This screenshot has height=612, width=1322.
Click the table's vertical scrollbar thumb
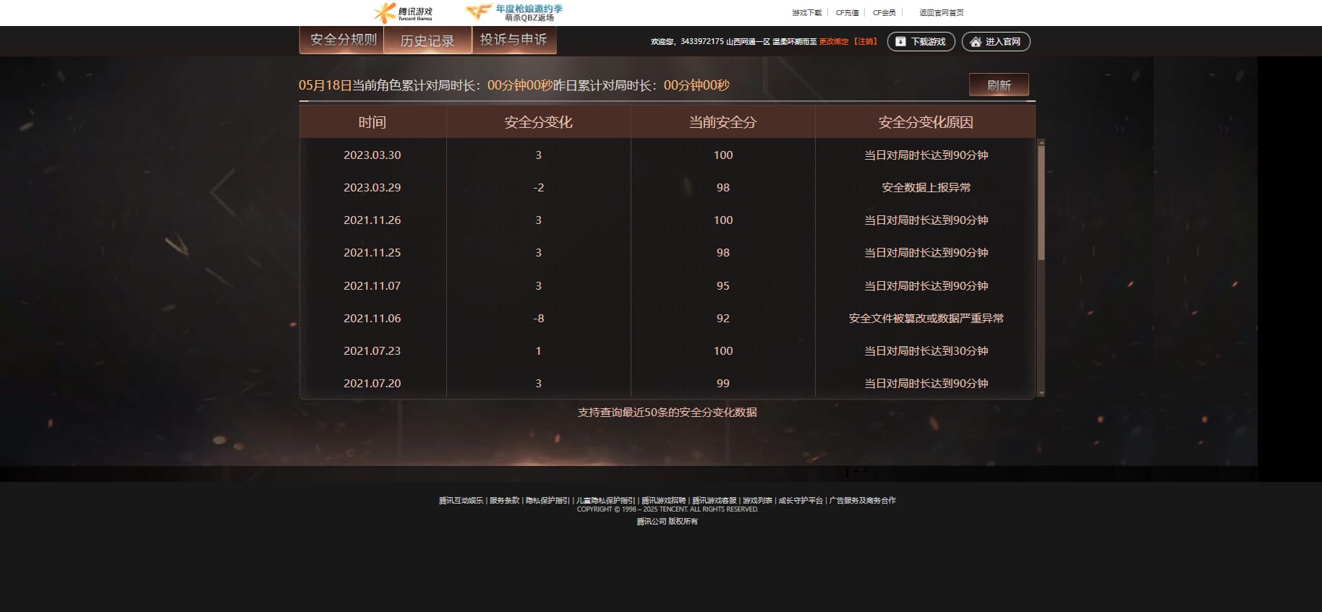coord(1041,202)
